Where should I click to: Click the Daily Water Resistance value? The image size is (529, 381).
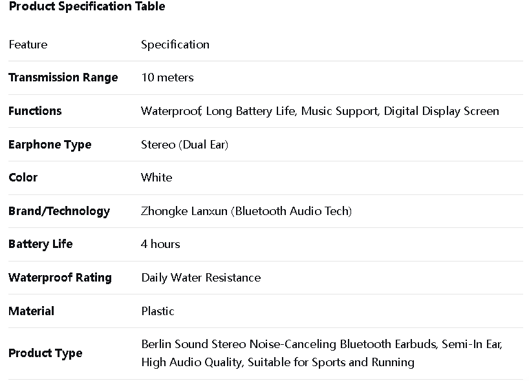click(200, 278)
